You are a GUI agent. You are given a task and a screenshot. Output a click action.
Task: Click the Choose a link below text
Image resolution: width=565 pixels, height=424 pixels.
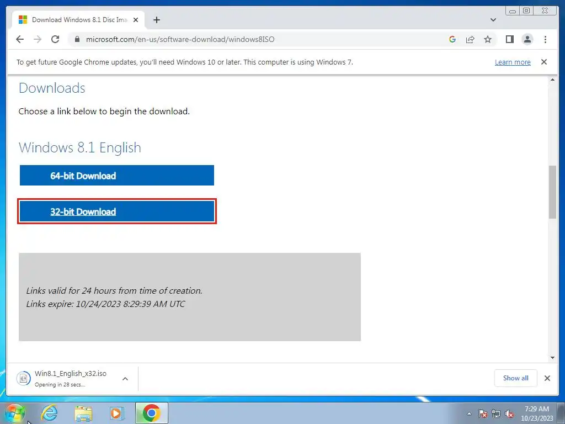[104, 111]
